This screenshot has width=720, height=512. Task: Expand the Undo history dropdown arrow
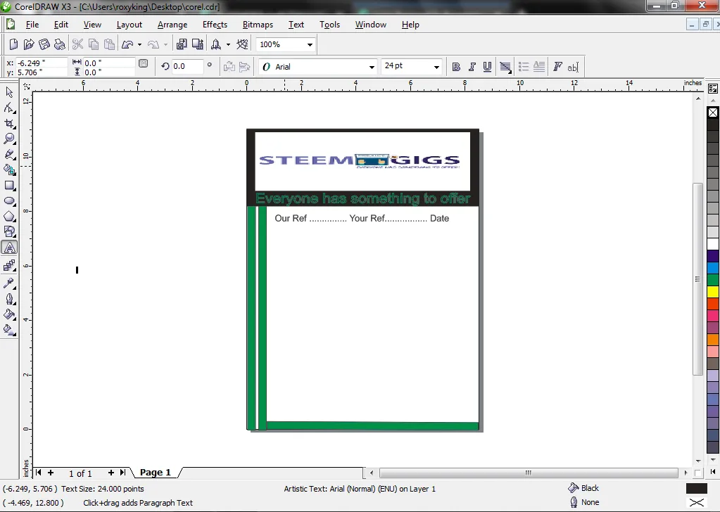coord(139,44)
